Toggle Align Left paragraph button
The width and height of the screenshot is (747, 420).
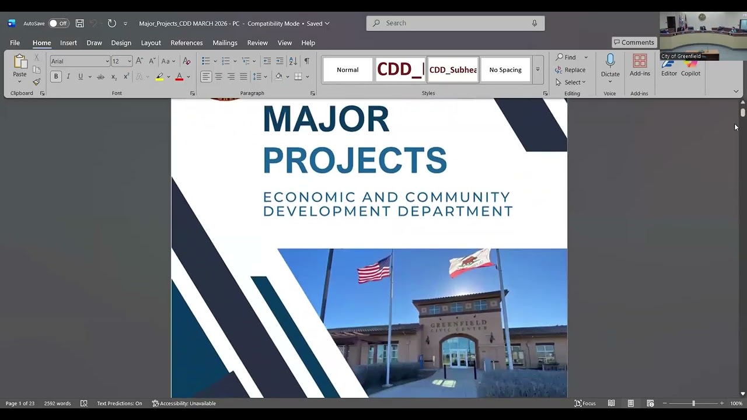coord(206,77)
